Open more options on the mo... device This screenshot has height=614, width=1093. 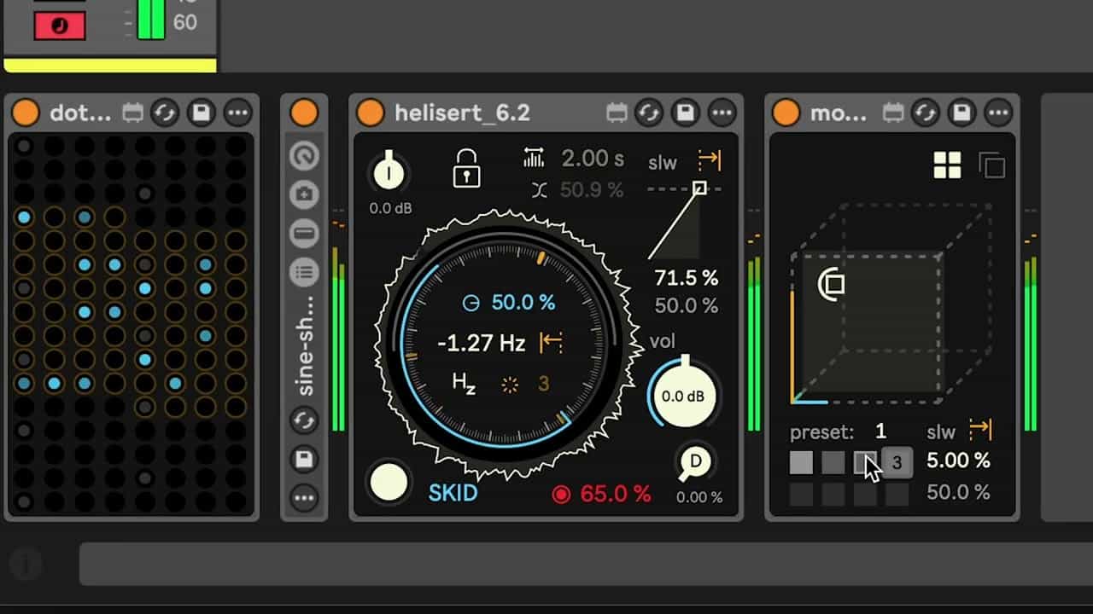point(998,113)
